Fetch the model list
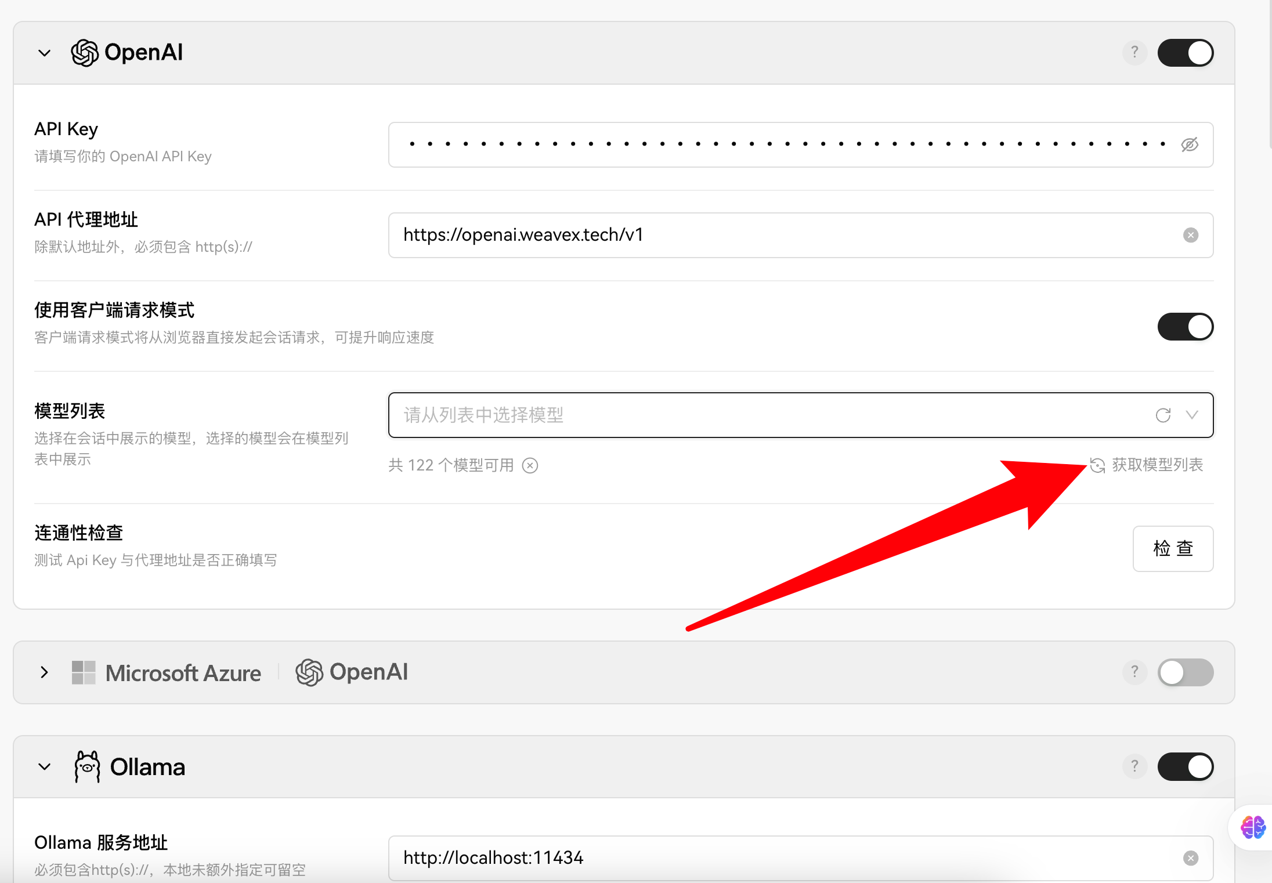The image size is (1272, 883). click(x=1146, y=465)
